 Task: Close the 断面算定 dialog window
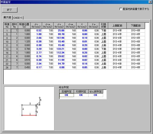(150, 2)
